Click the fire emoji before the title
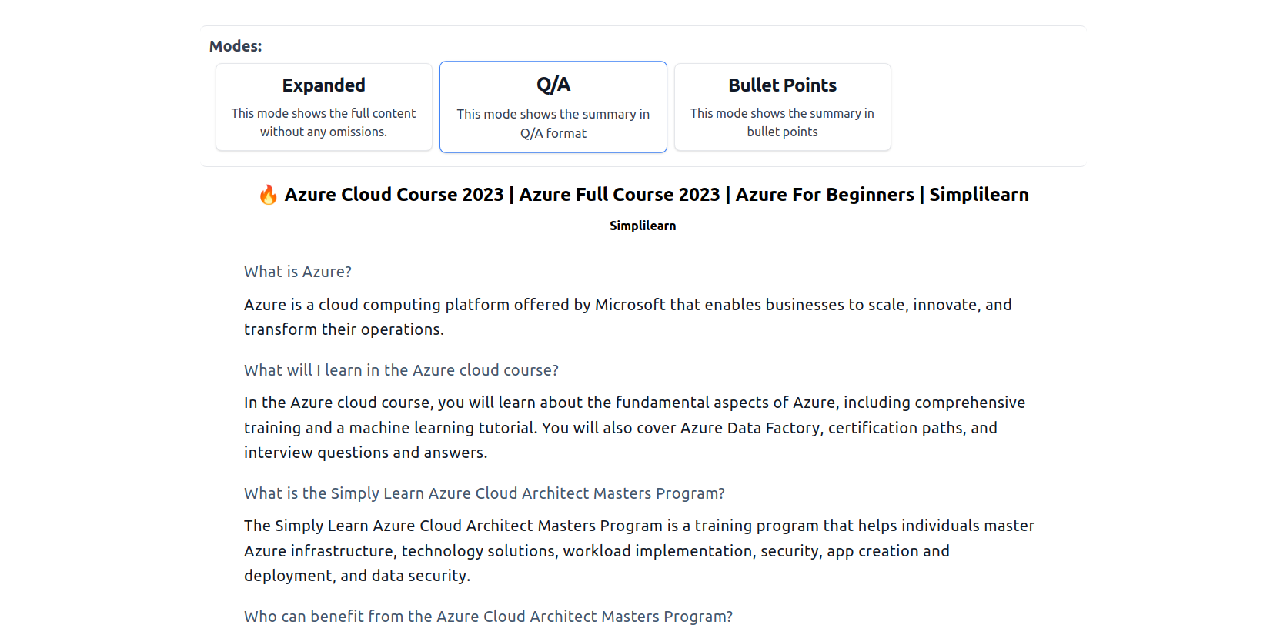Image resolution: width=1270 pixels, height=635 pixels. coord(268,195)
